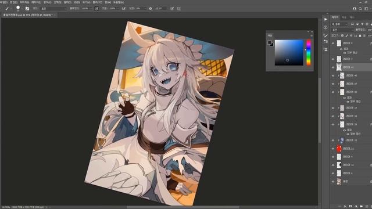The image size is (372, 209).
Task: Open the 이미지 (Image) menu
Action: click(24, 2)
